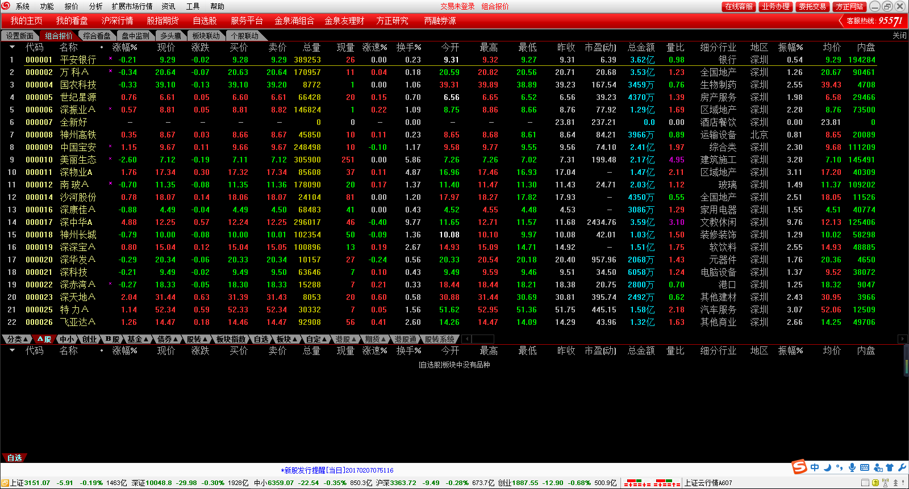The image size is (909, 489).
Task: Click the list panel icon in status bar
Action: click(x=865, y=483)
